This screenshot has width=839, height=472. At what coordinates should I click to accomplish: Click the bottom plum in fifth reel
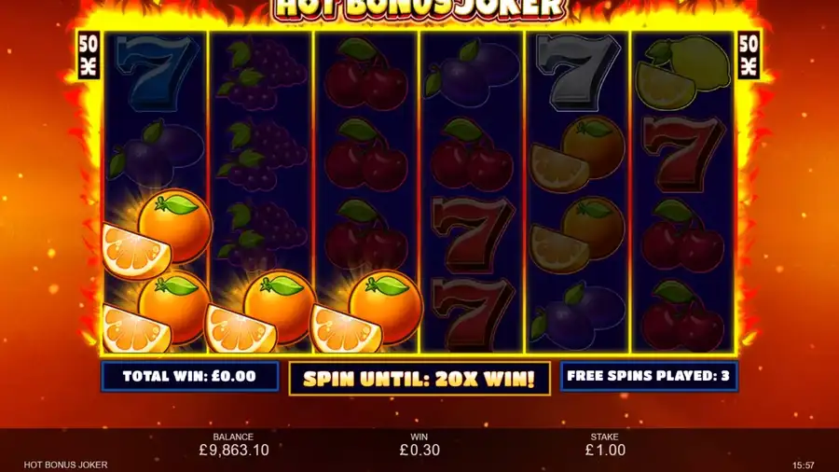tap(577, 315)
